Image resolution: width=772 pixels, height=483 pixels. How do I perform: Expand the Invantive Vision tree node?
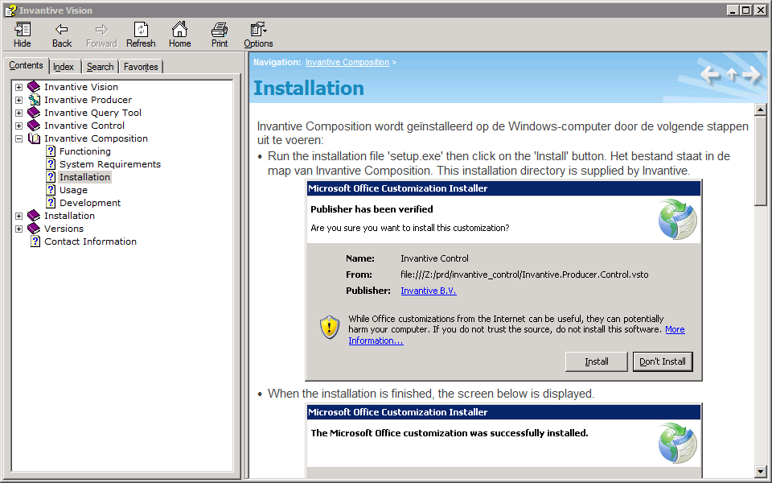click(x=18, y=87)
